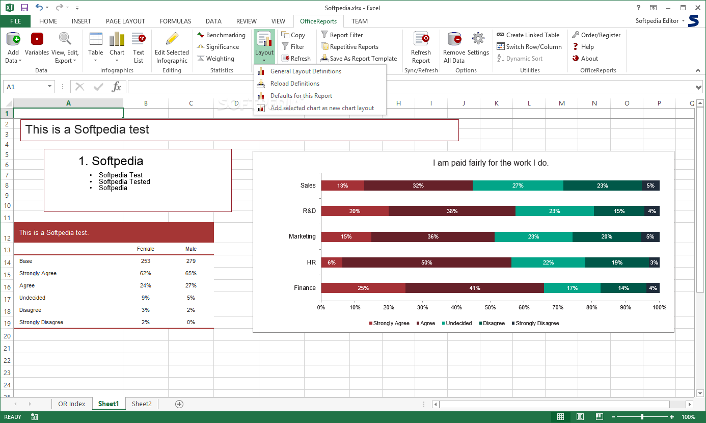Image resolution: width=706 pixels, height=423 pixels.
Task: Open the Add Data dropdown arrow
Action: [20, 61]
